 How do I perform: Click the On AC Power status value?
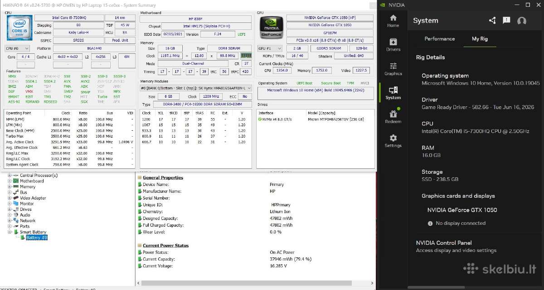coord(282,252)
